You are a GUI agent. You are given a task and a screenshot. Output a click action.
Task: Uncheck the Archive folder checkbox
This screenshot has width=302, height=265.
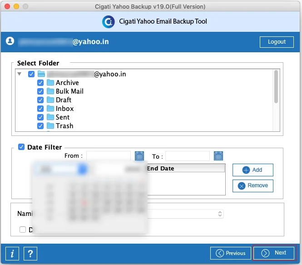click(40, 83)
